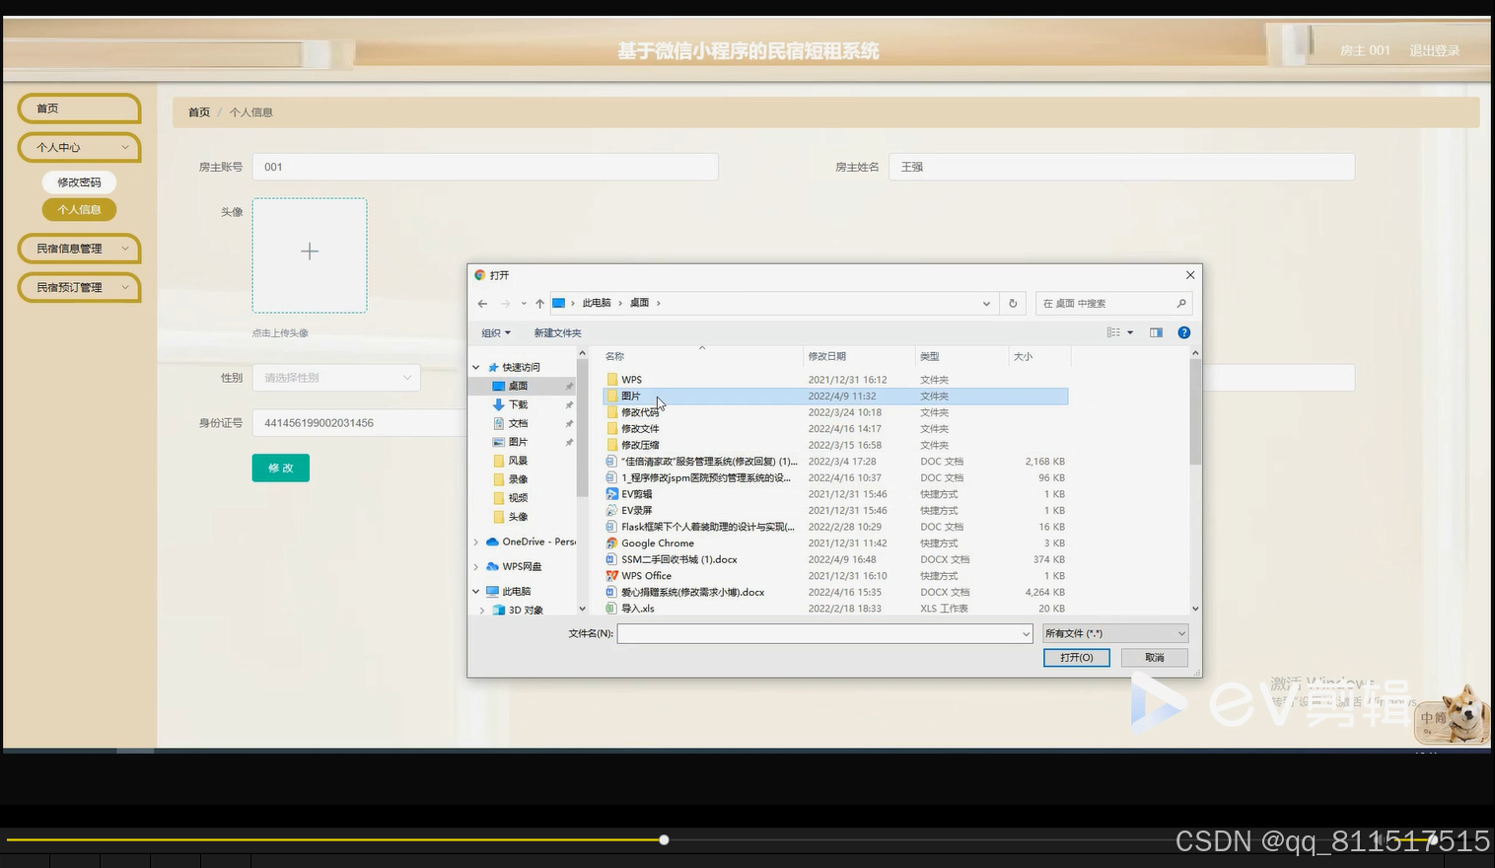Open the view options dropdown arrow
This screenshot has height=868, width=1495.
click(x=1130, y=332)
